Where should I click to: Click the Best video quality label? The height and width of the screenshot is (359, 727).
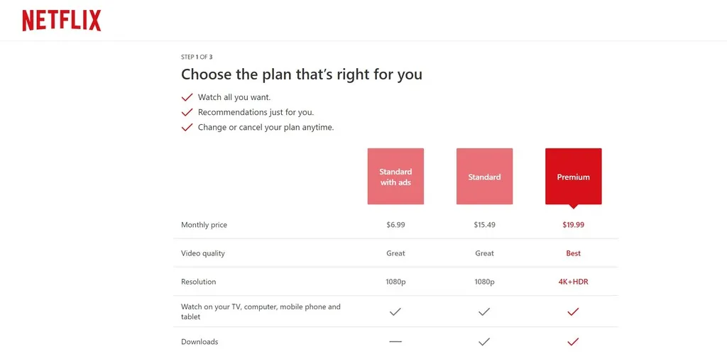[573, 253]
